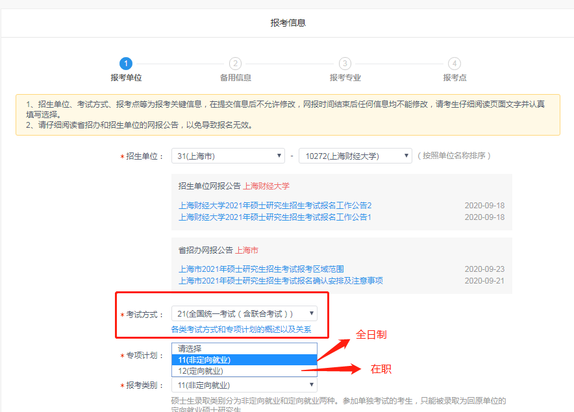Open the 31(上海市) province dropdown
Viewport: 574px width, 412px height.
coord(227,156)
